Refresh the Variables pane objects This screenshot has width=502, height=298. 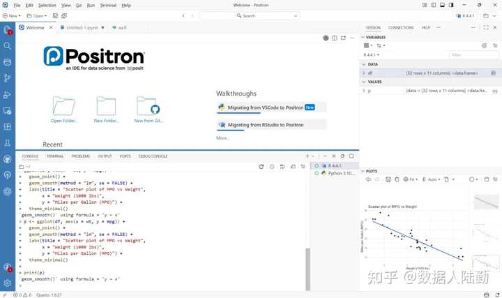point(484,45)
